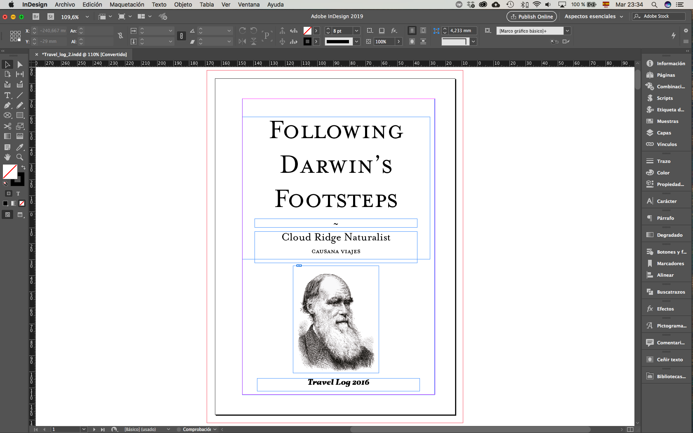
Task: Open the zoom level 109,6% dropdown
Action: click(x=87, y=17)
